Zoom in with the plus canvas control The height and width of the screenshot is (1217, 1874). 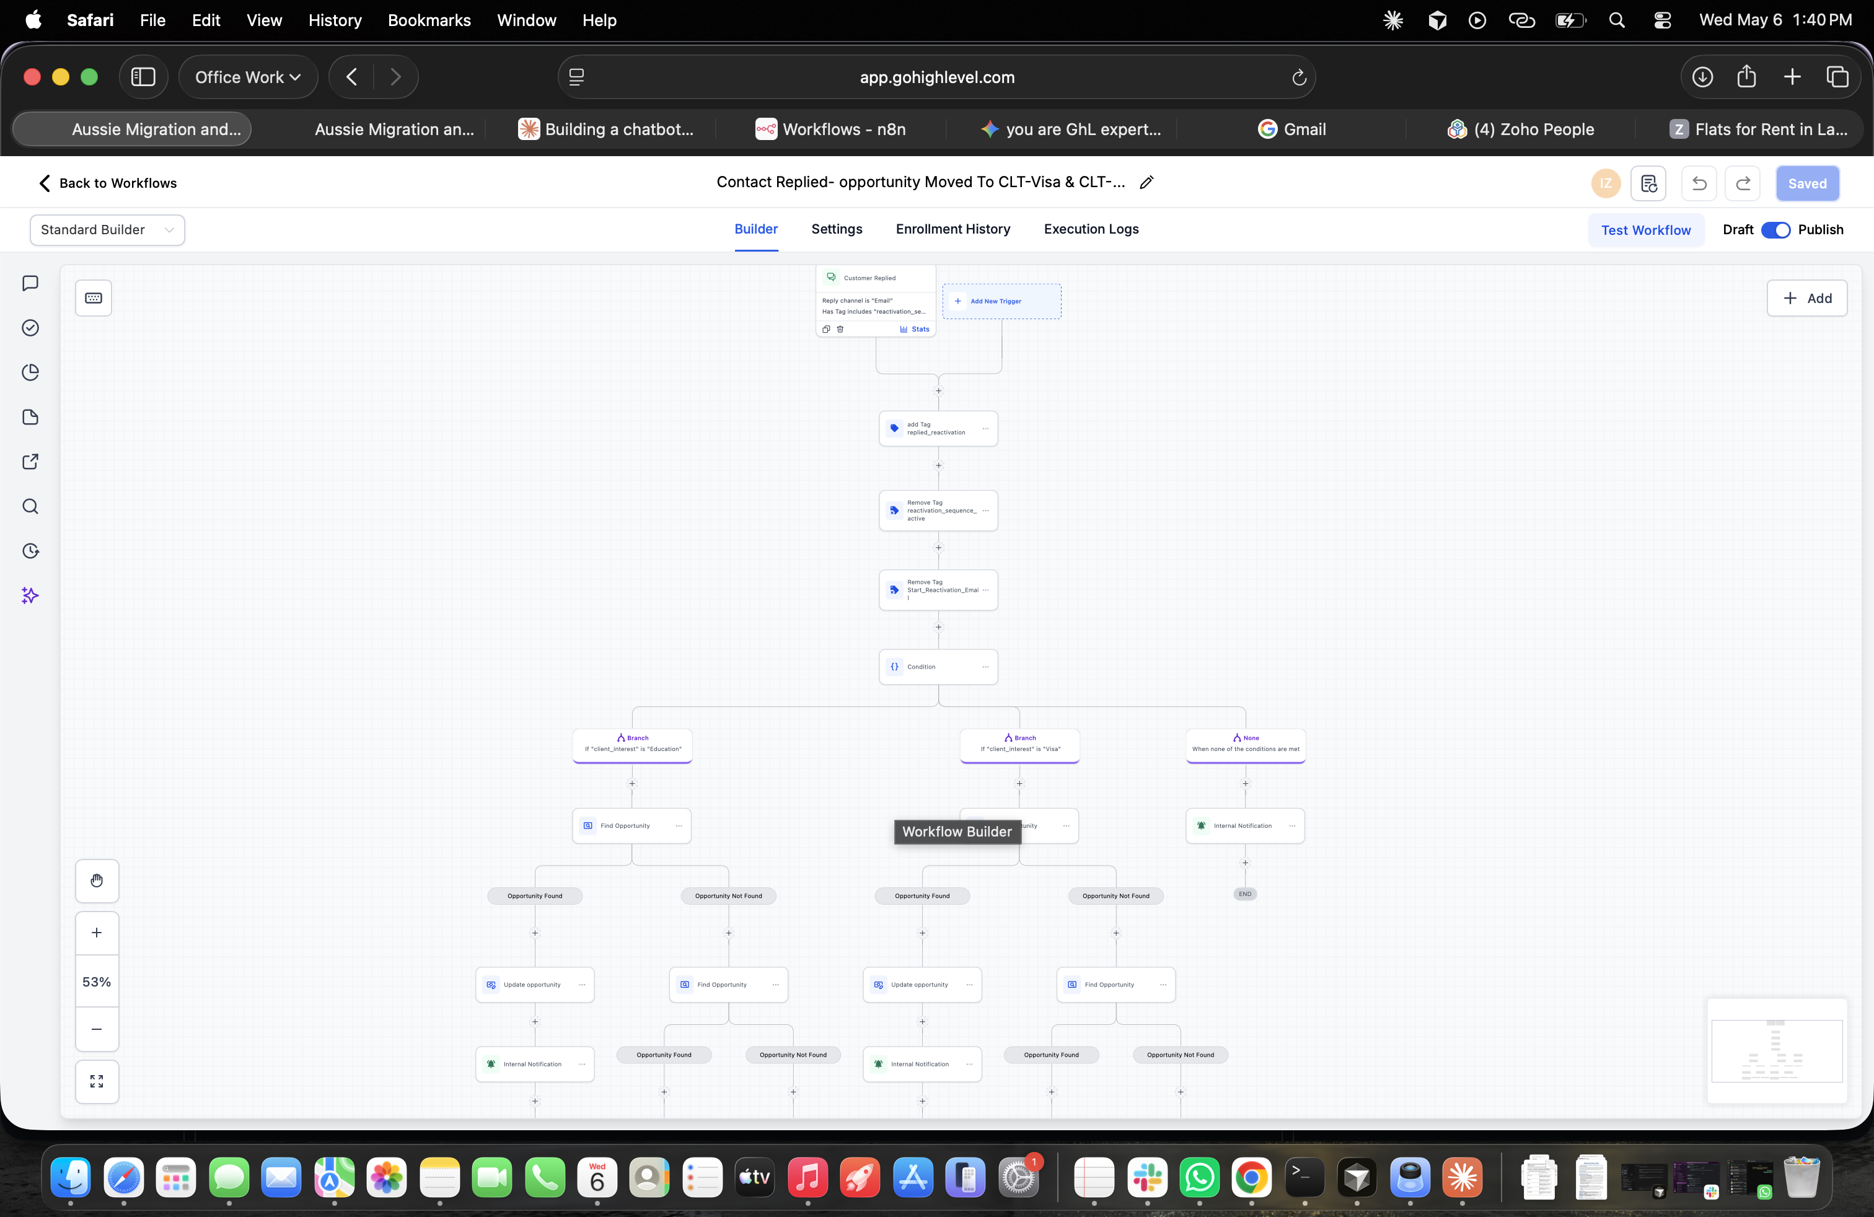pos(97,933)
